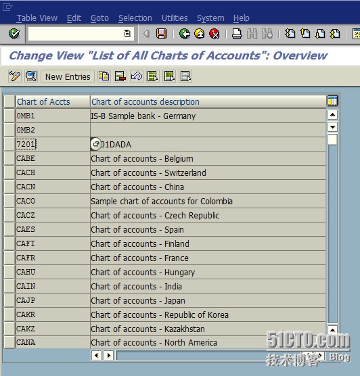Jump to the last page icon
Viewport: 360px width, 376px height.
pos(335,34)
